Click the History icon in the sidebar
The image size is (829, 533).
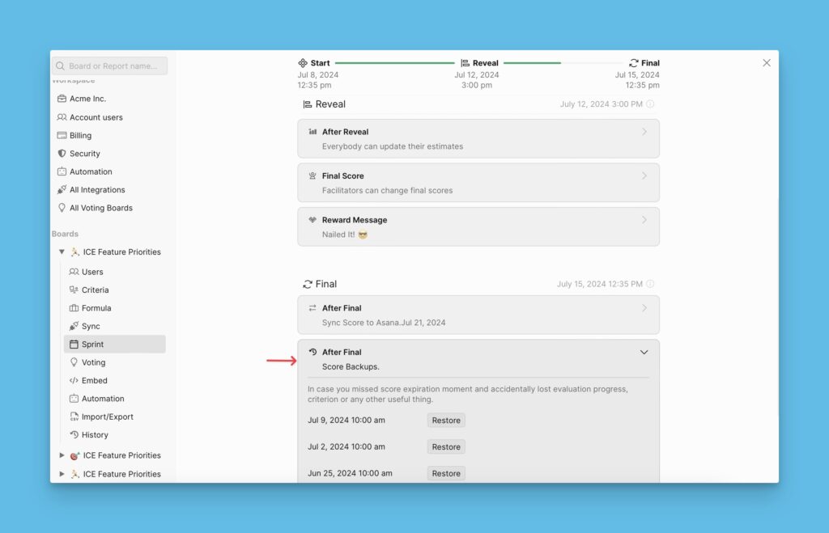click(x=75, y=434)
